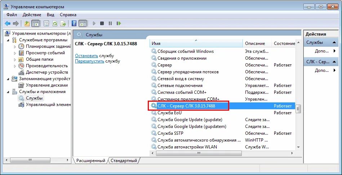The width and height of the screenshot is (342, 175).
Task: Click the Forward arrow toolbar icon
Action: tap(16, 23)
